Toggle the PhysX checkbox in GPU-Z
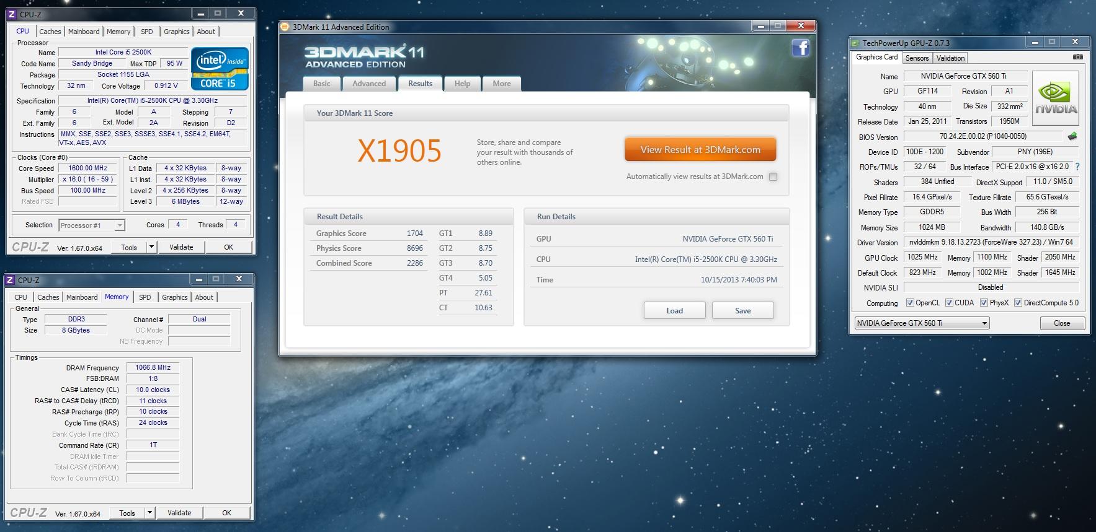 pos(984,303)
